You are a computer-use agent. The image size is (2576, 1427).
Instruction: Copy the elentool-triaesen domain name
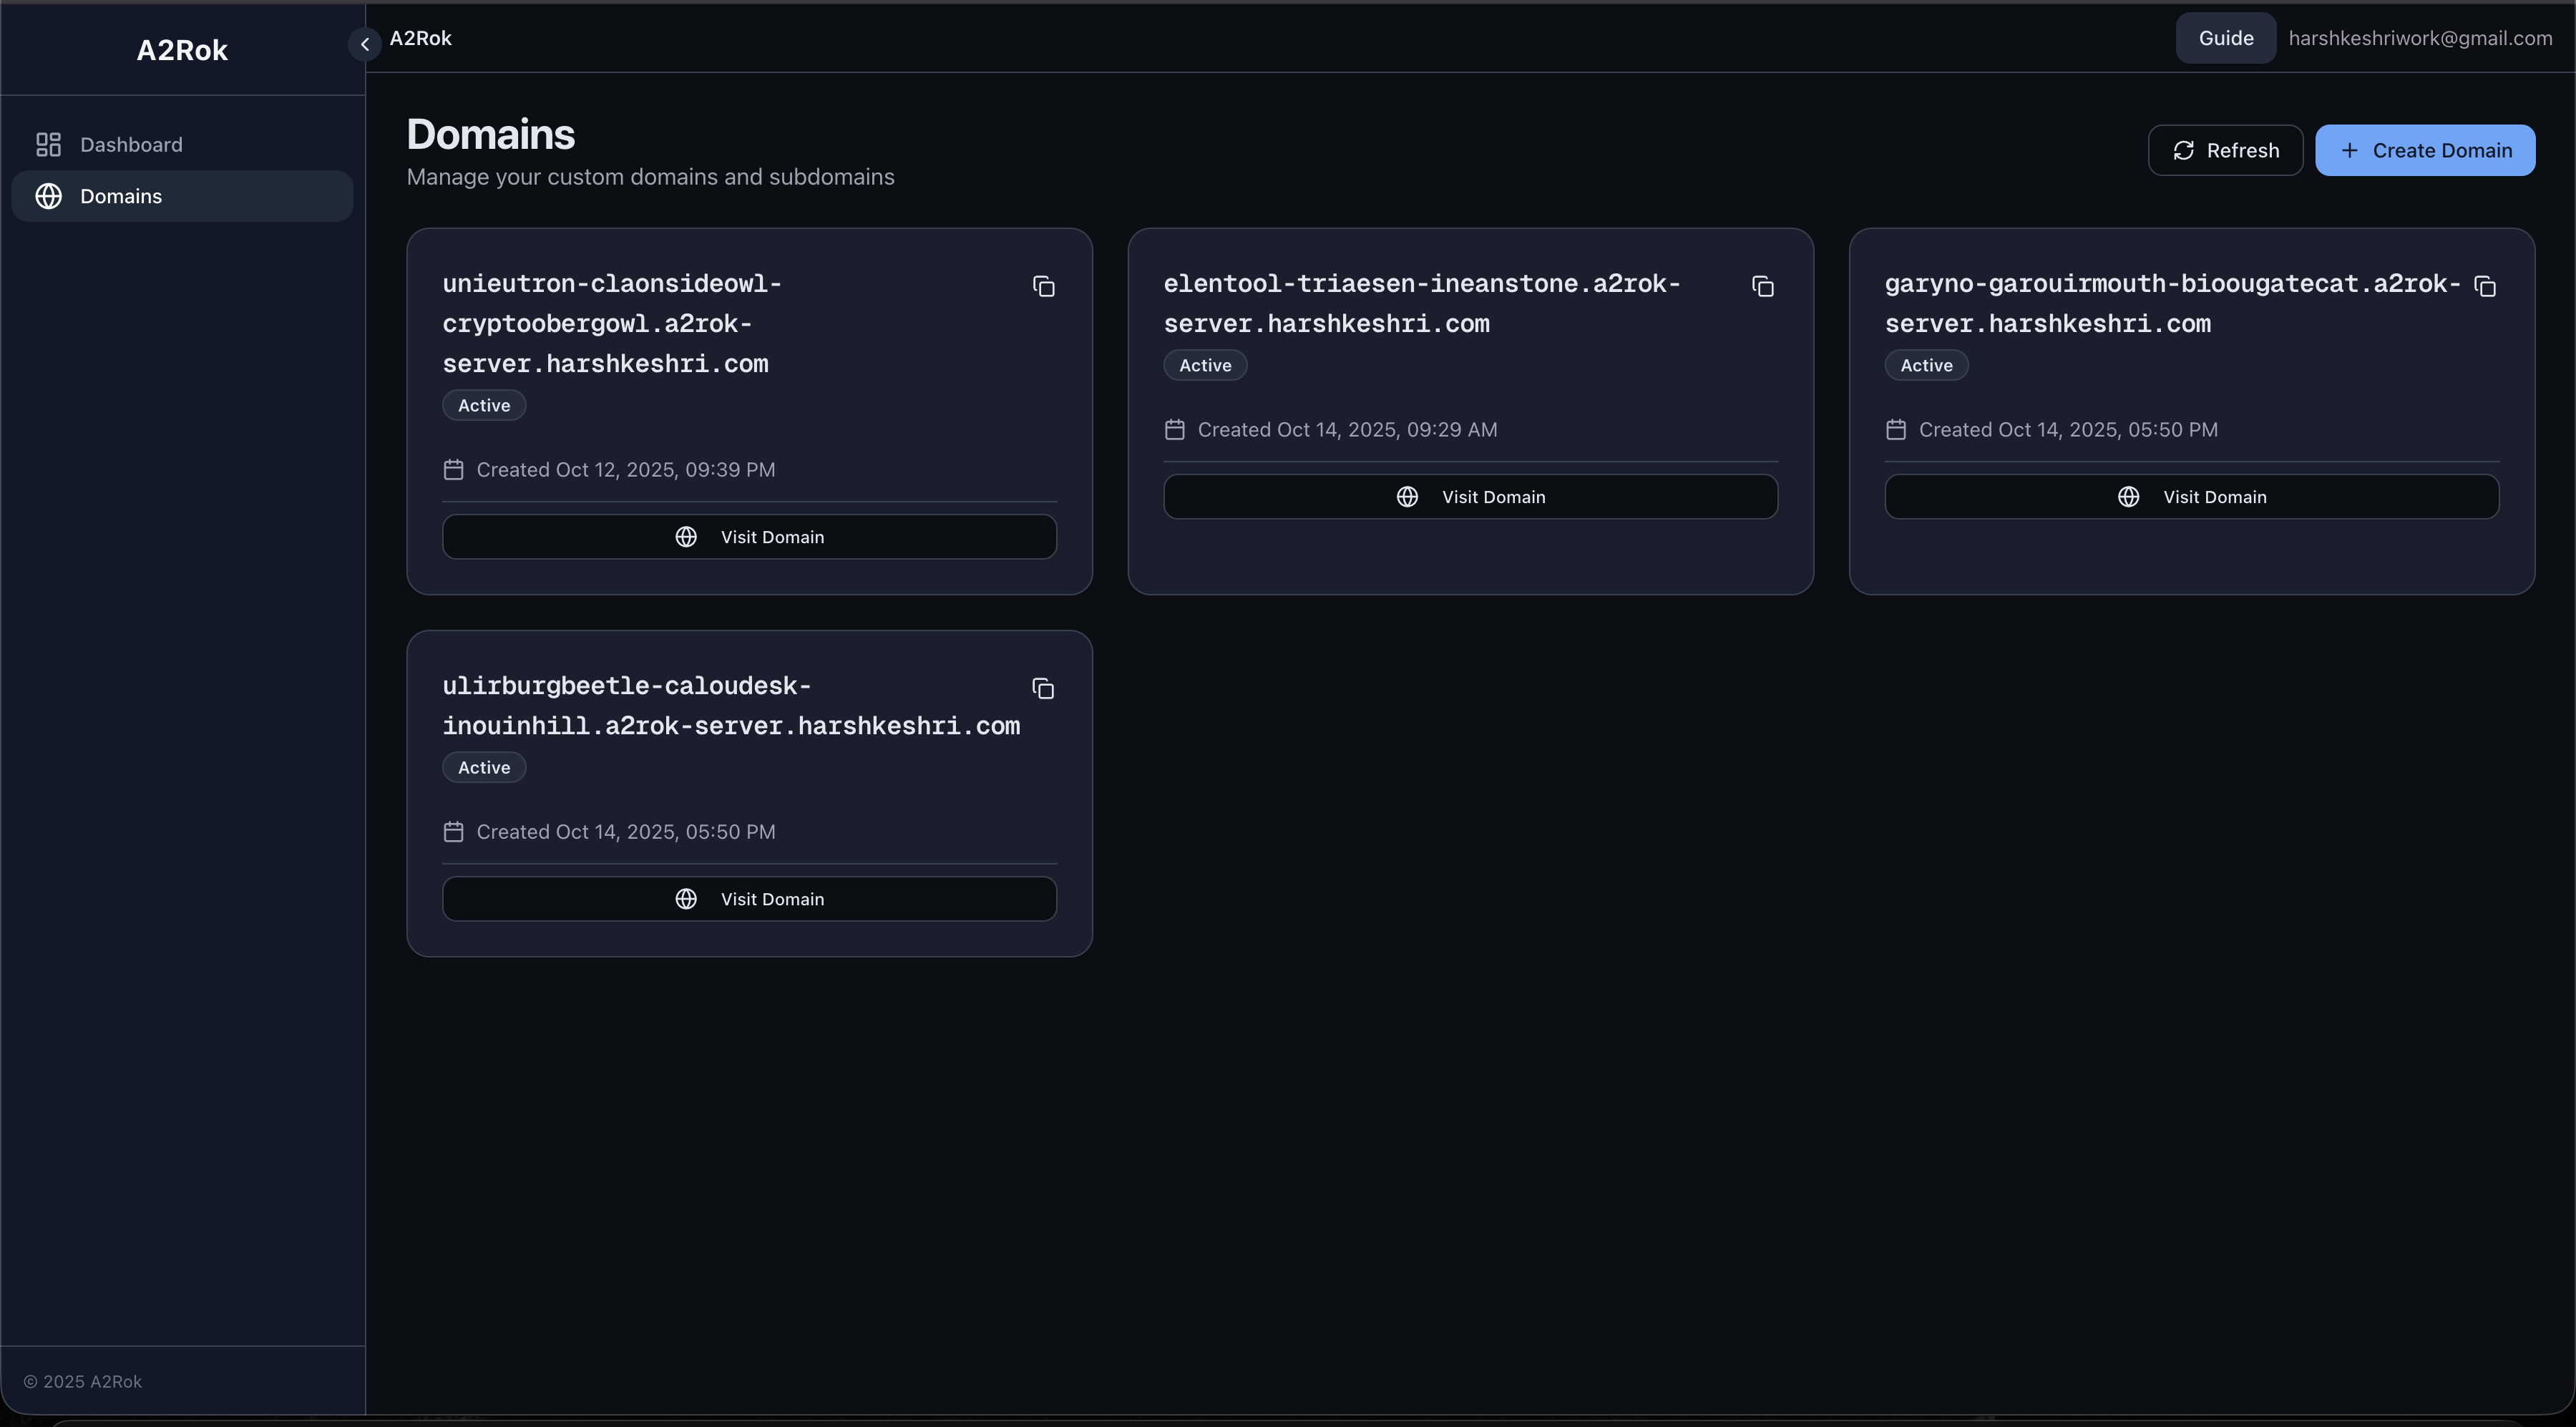(1763, 287)
